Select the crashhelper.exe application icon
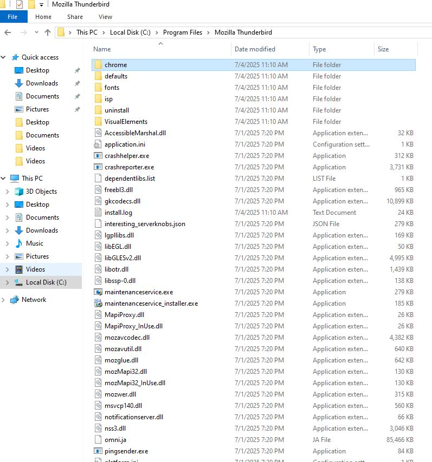Screen dimensions: 432x462 tap(98, 156)
